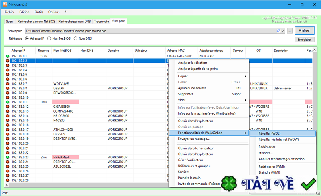Click the Dipiscan app icon in the title bar

(x=5, y=4)
